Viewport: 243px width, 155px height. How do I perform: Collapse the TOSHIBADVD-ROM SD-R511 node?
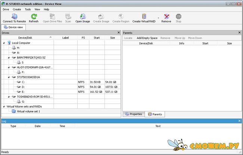pos(9,97)
